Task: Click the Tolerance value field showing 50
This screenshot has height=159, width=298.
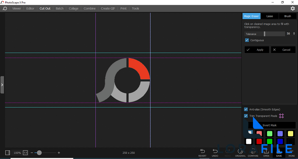Action: (289, 33)
